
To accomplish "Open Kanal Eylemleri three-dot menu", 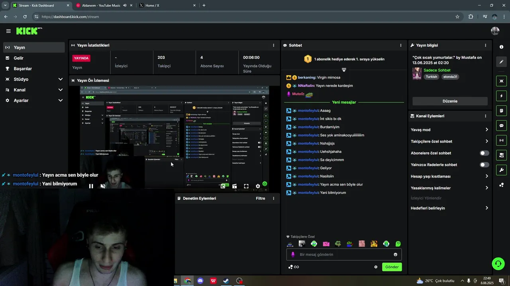I will click(x=485, y=116).
